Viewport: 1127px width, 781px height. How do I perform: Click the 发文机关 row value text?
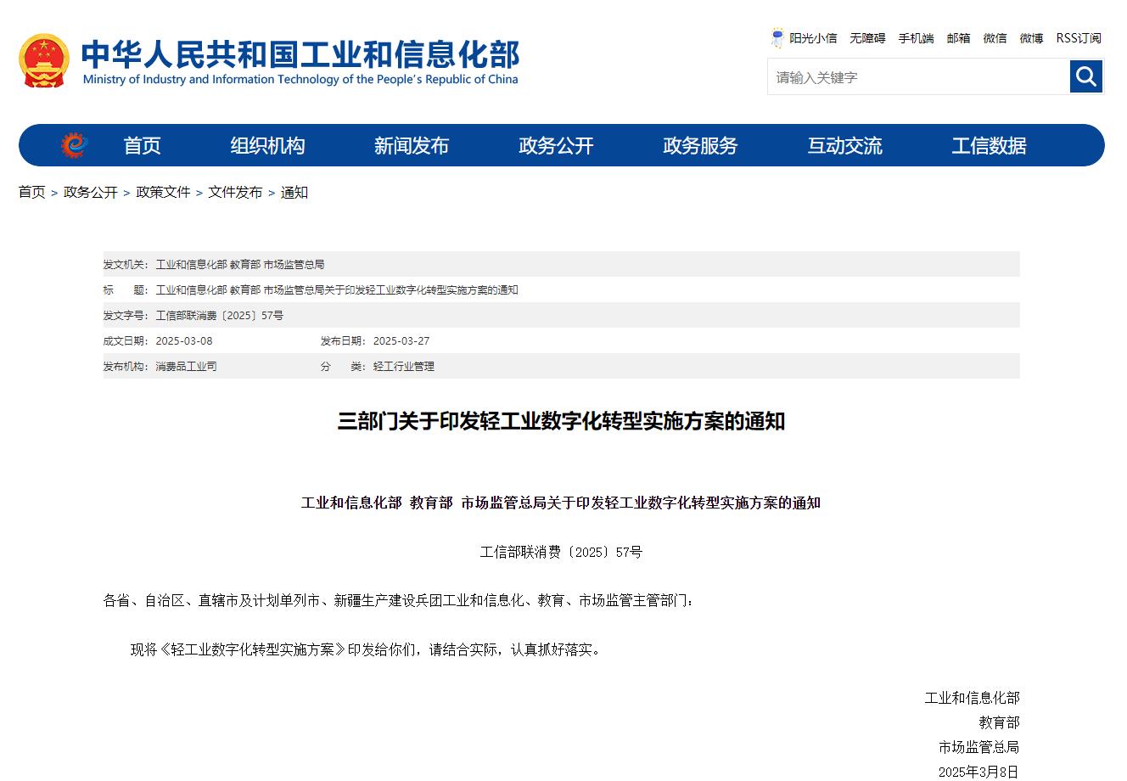tap(239, 265)
